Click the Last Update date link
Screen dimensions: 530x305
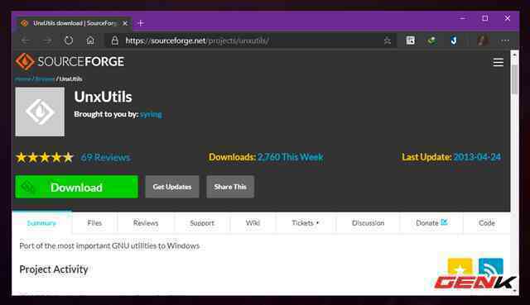tap(477, 157)
